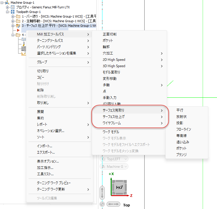Click the Machine Group-1 machine icon
This screenshot has height=209, width=217.
coord(7,3)
